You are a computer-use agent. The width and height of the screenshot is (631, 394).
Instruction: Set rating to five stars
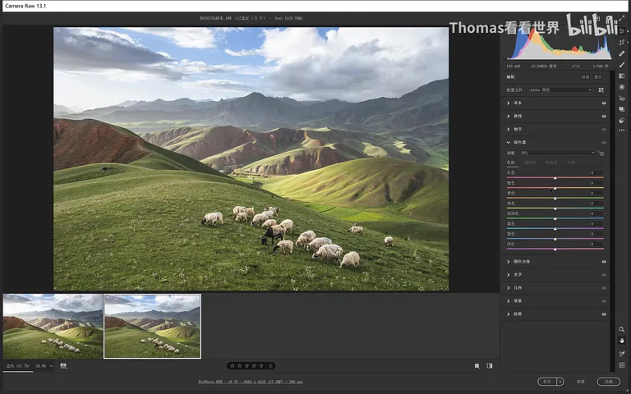click(261, 366)
